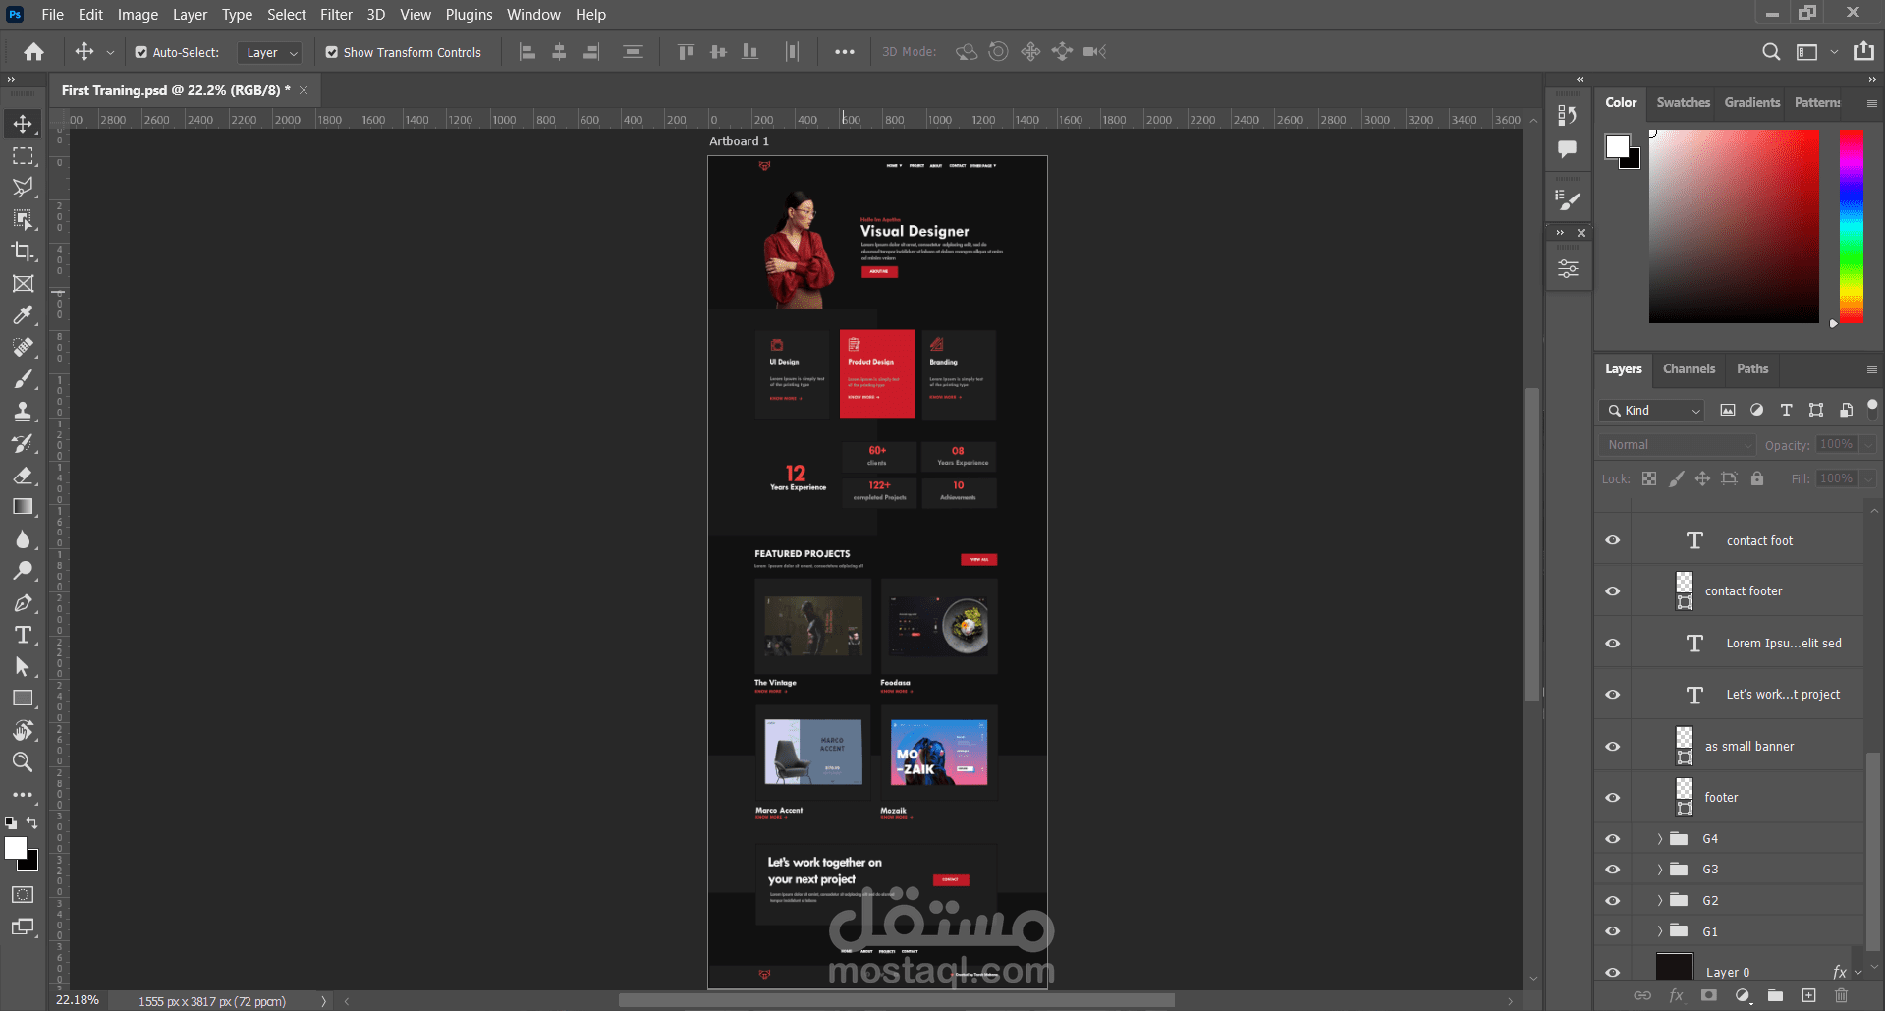1885x1011 pixels.
Task: Open the Kind filter dropdown
Action: point(1651,411)
